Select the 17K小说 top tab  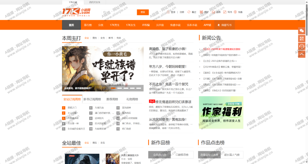coord(73,2)
